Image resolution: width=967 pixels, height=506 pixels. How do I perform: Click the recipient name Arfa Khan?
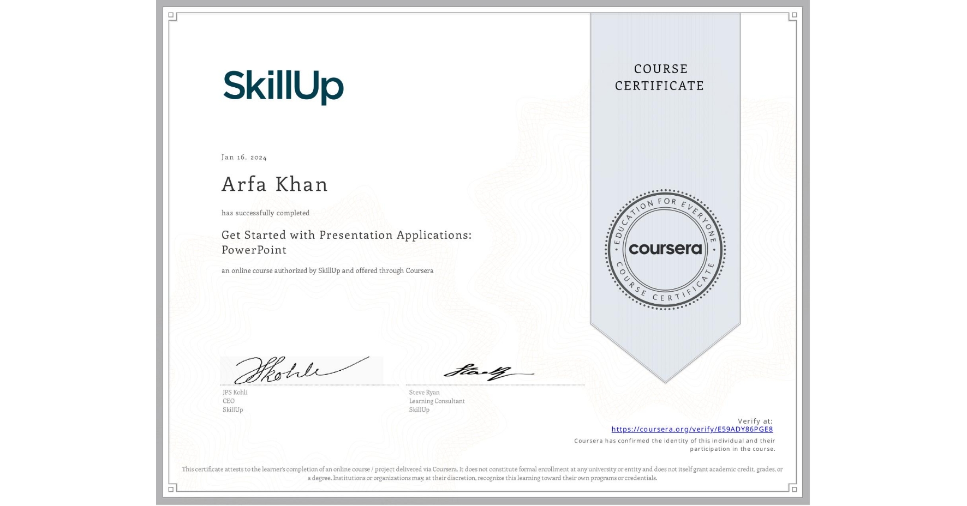point(274,185)
